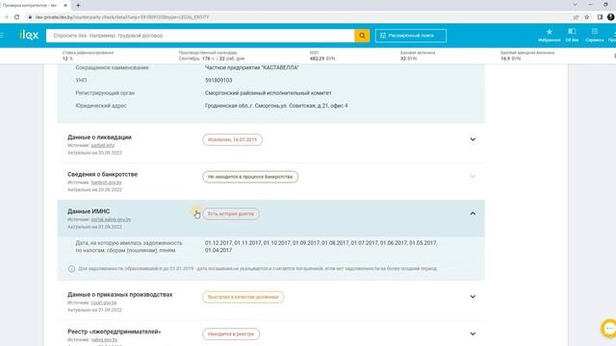Focus the ilex search input field
The height and width of the screenshot is (346, 616).
point(200,36)
